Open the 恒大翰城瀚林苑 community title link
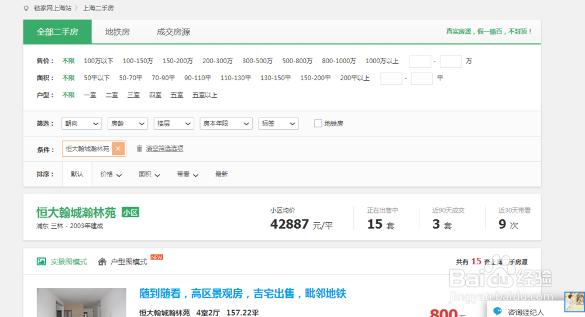This screenshot has height=317, width=585. click(76, 212)
